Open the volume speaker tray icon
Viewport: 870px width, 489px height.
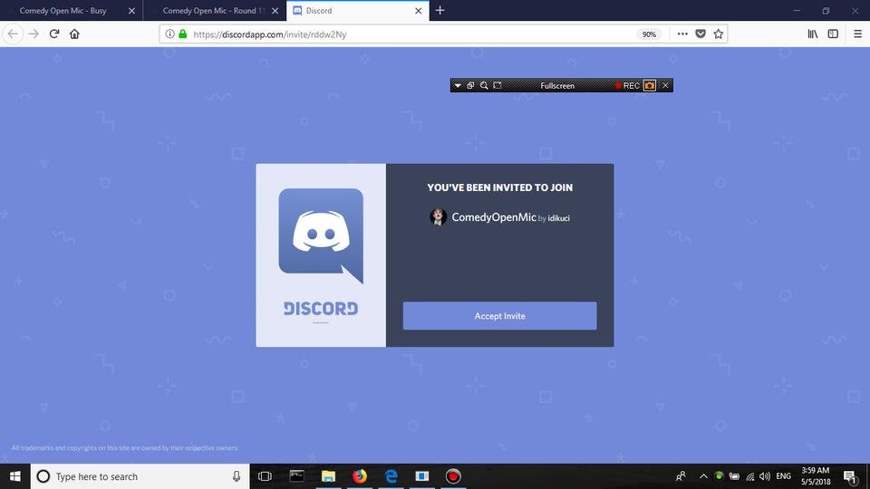[765, 476]
